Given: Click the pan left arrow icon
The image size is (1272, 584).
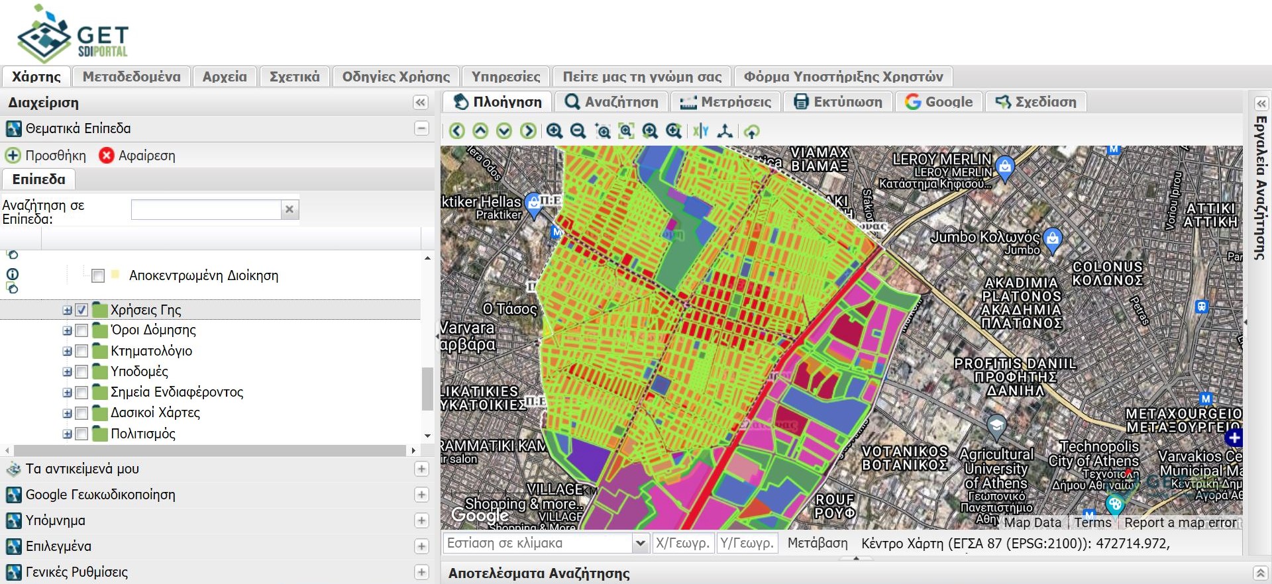Looking at the screenshot, I should (x=456, y=131).
